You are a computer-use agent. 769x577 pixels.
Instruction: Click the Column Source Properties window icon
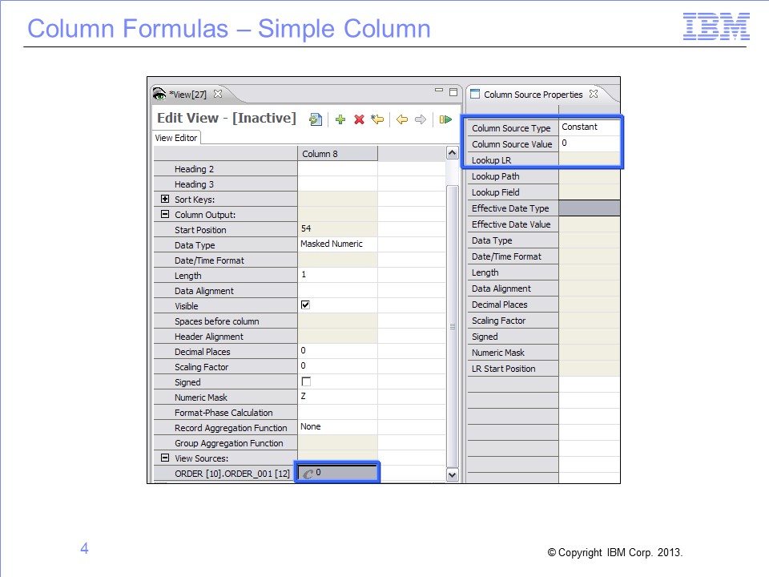[475, 94]
